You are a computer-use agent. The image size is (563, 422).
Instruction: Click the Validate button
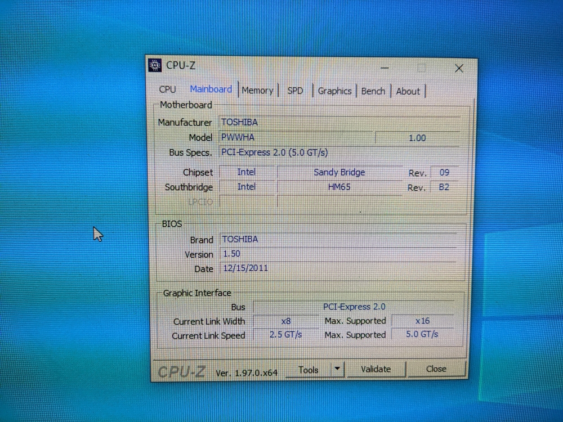[x=376, y=369]
